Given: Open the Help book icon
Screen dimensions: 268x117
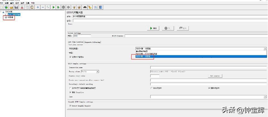Looking at the screenshot, I should [100, 7].
